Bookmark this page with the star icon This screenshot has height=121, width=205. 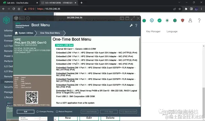(180, 9)
